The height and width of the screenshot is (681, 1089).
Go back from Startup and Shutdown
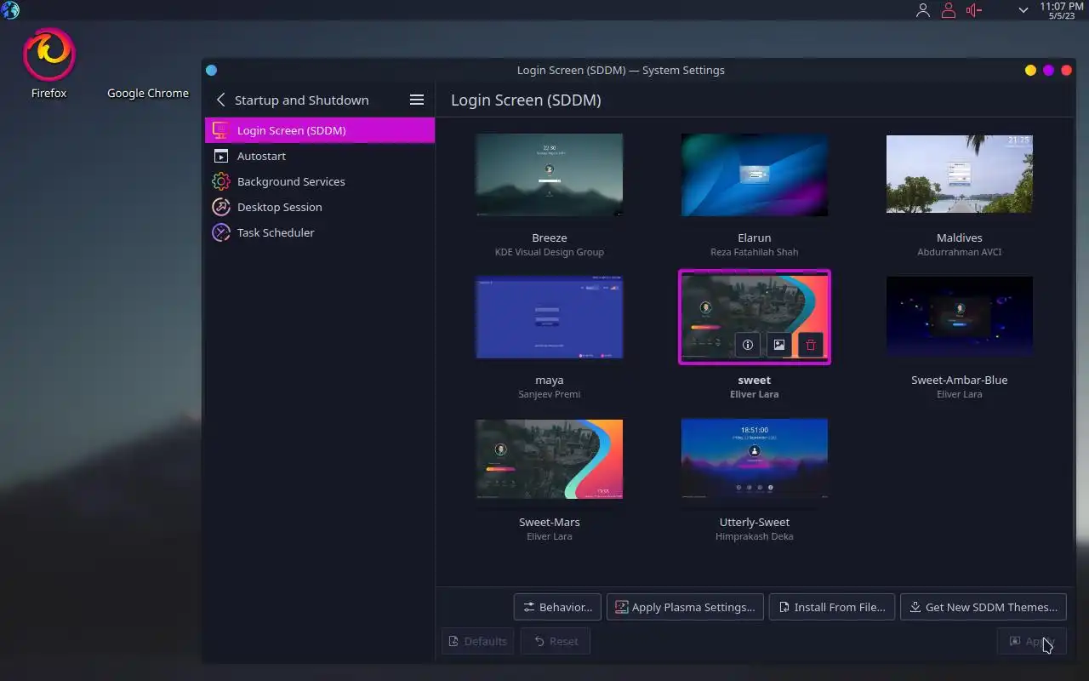pyautogui.click(x=220, y=100)
